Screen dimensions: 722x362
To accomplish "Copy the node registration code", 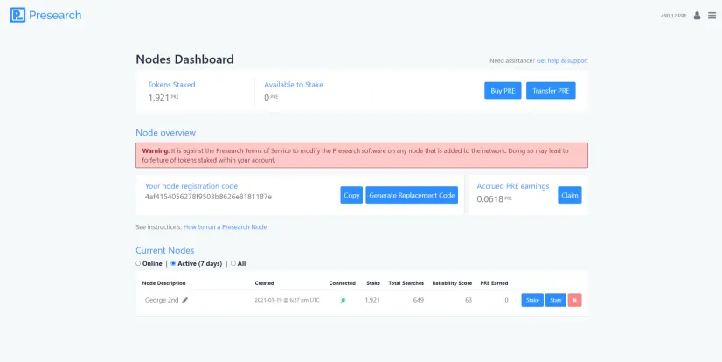I will [351, 195].
